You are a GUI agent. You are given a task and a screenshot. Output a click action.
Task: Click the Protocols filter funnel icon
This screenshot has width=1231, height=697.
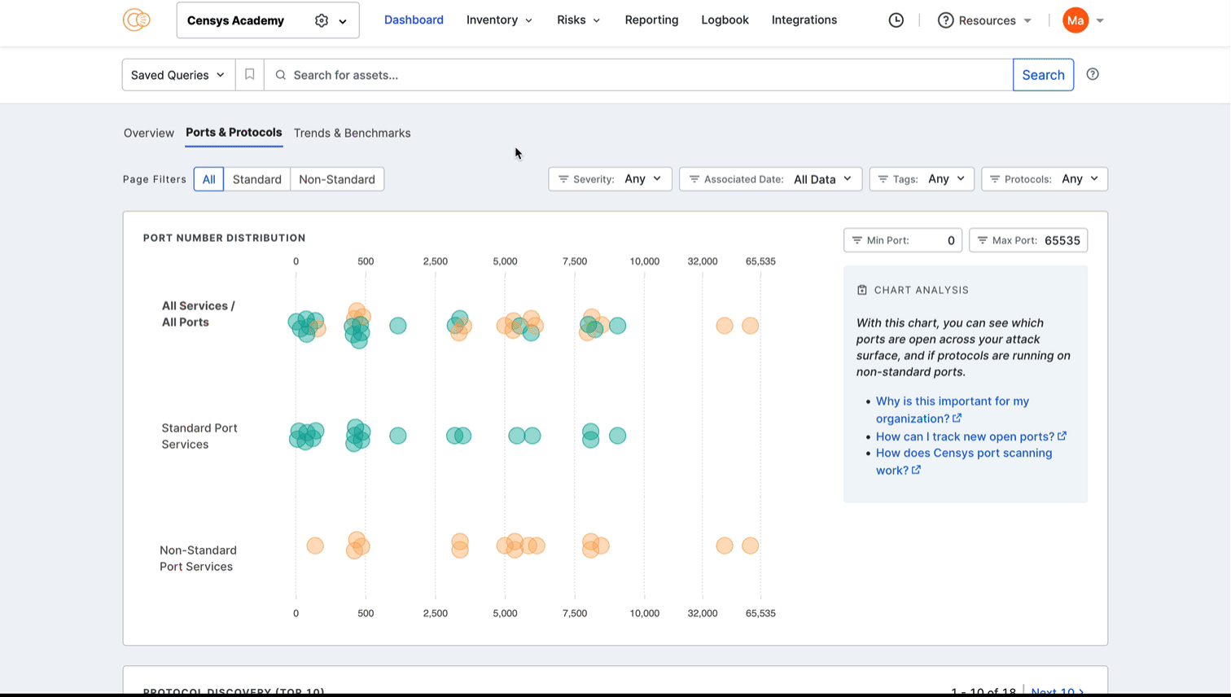[994, 179]
